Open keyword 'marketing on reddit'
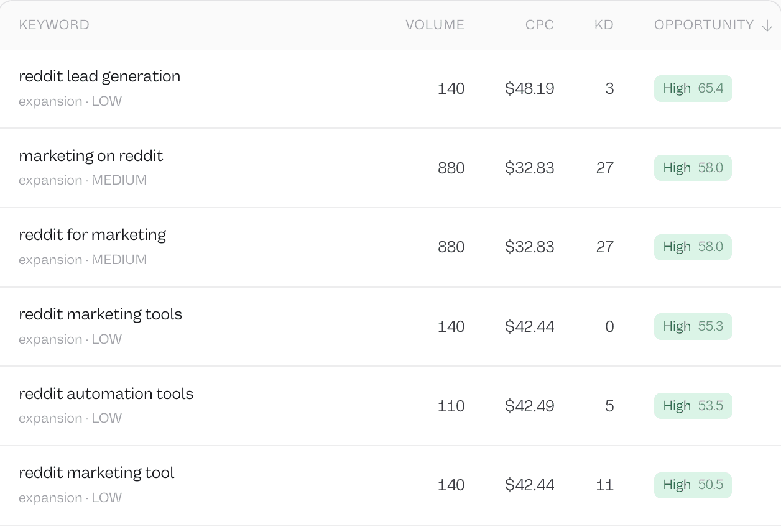This screenshot has width=781, height=527. point(91,155)
